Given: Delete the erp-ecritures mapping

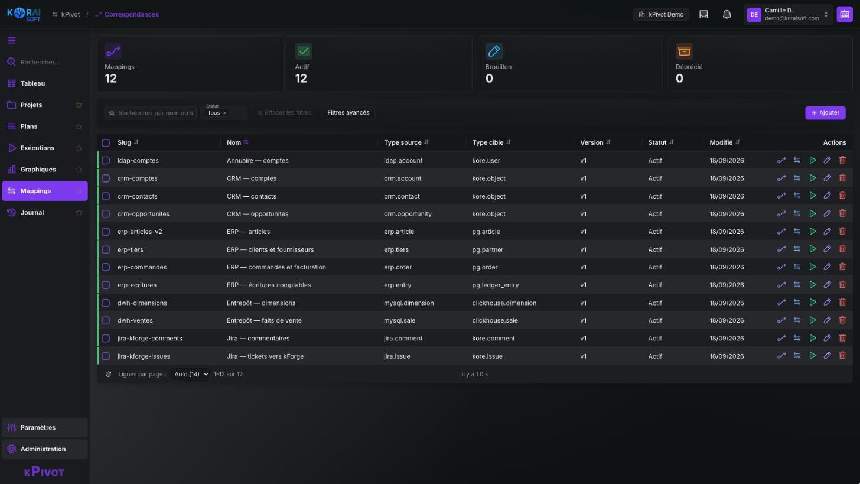Looking at the screenshot, I should [843, 284].
